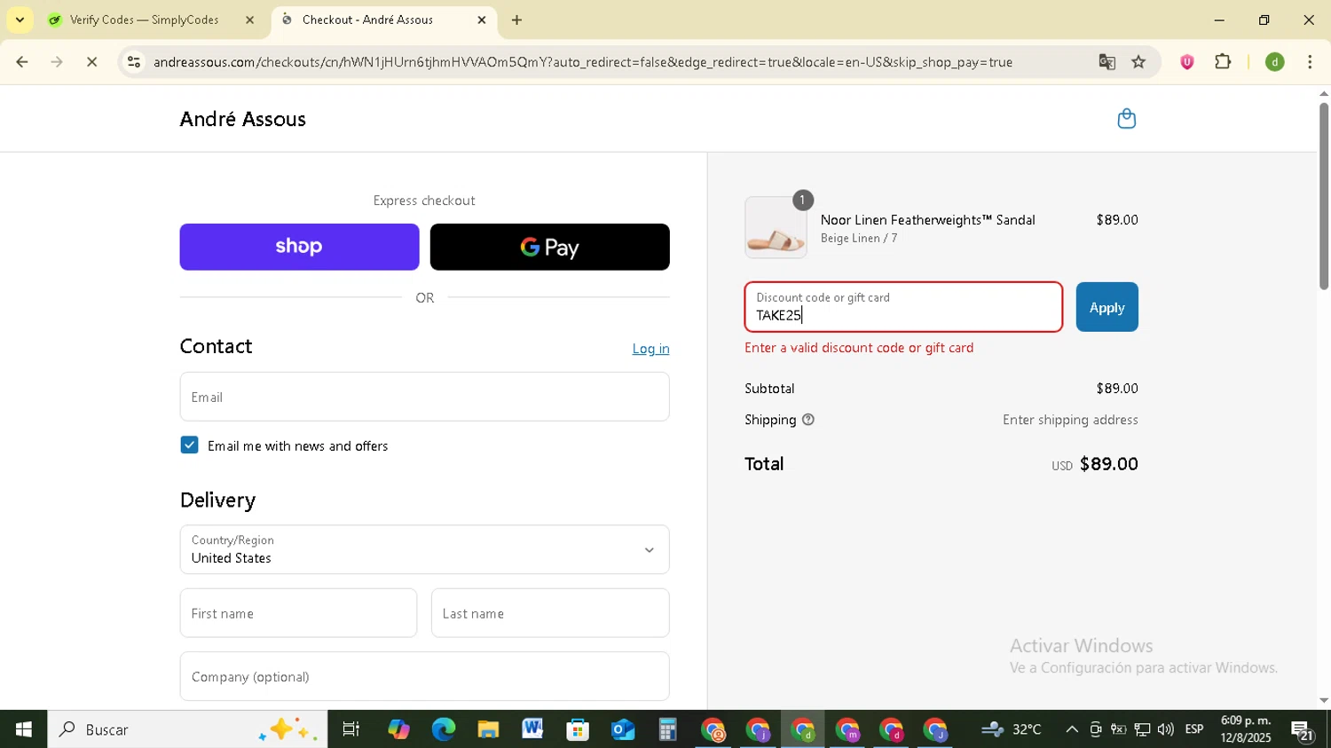Switch the ESP keyboard language indicator
The image size is (1331, 748).
[x=1194, y=729]
